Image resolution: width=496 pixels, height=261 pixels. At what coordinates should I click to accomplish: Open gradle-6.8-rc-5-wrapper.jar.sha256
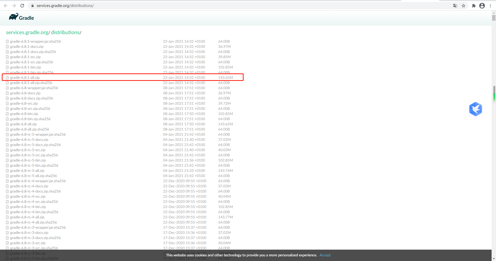pos(38,134)
